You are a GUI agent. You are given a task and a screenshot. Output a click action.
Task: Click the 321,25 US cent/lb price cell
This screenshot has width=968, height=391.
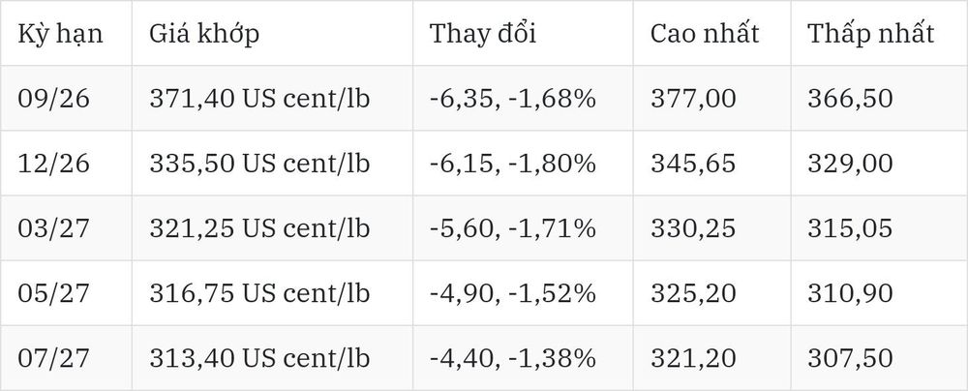point(272,228)
